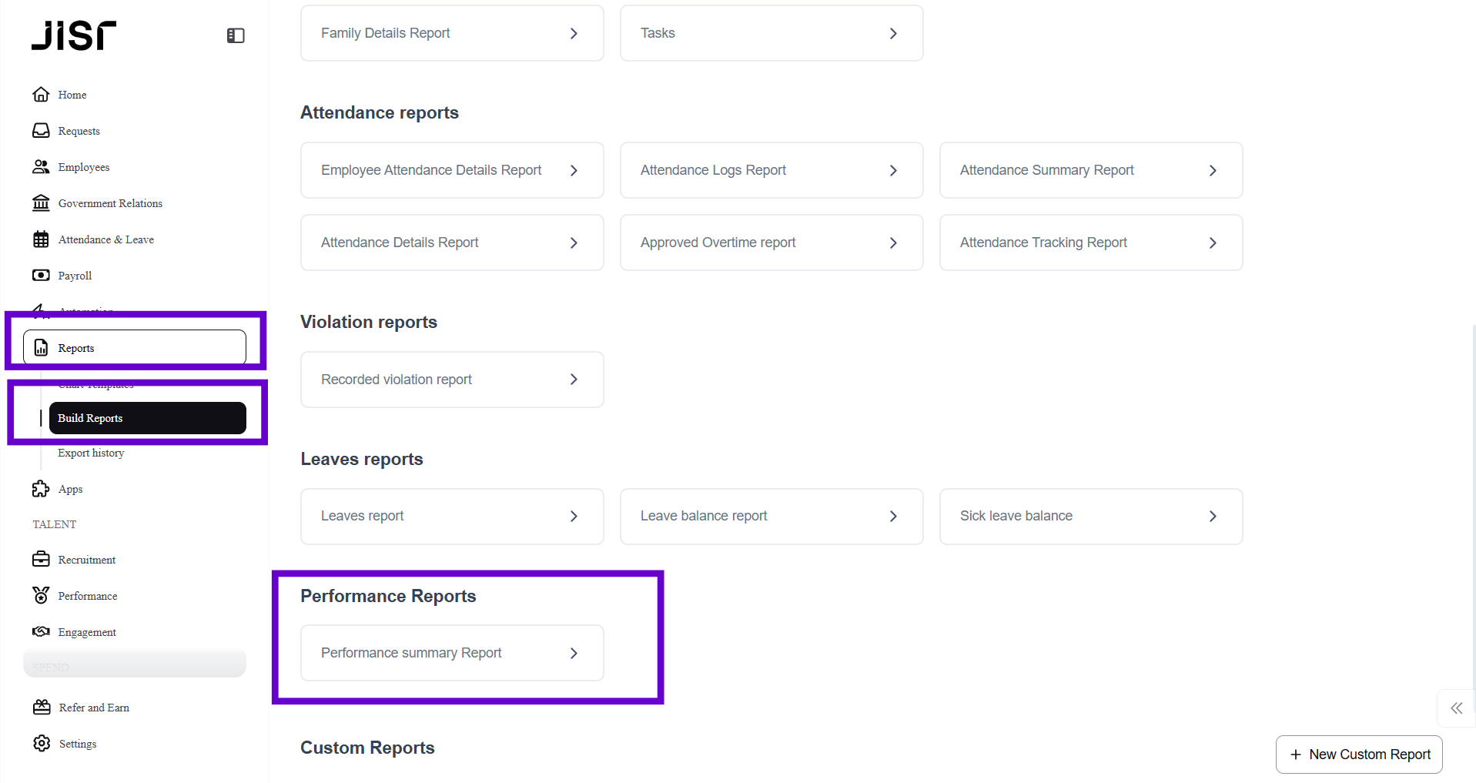Click the Home icon in sidebar
1476x783 pixels.
click(41, 95)
